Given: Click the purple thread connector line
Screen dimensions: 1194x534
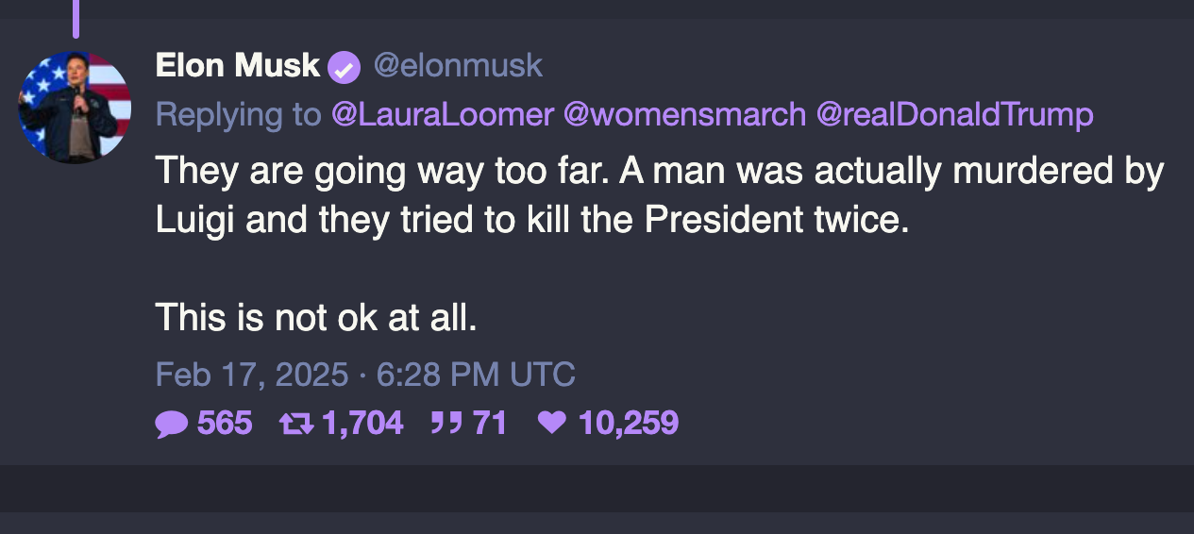Looking at the screenshot, I should click(x=76, y=17).
